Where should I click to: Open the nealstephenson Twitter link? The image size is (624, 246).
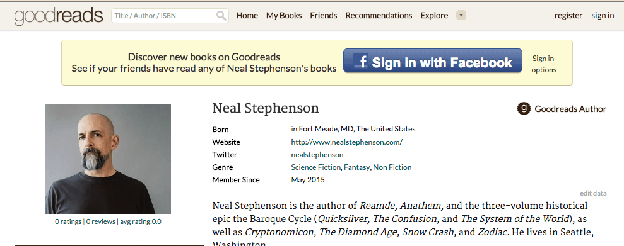pos(317,155)
